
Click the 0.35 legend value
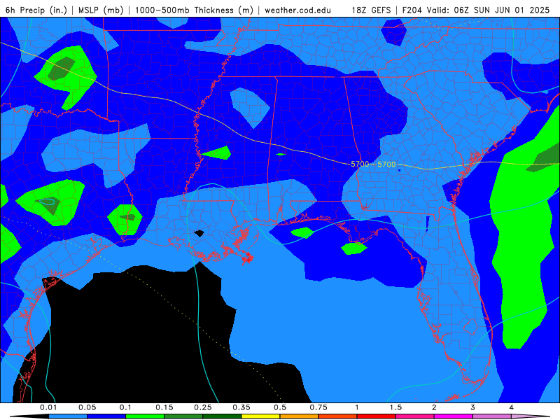tap(241, 407)
